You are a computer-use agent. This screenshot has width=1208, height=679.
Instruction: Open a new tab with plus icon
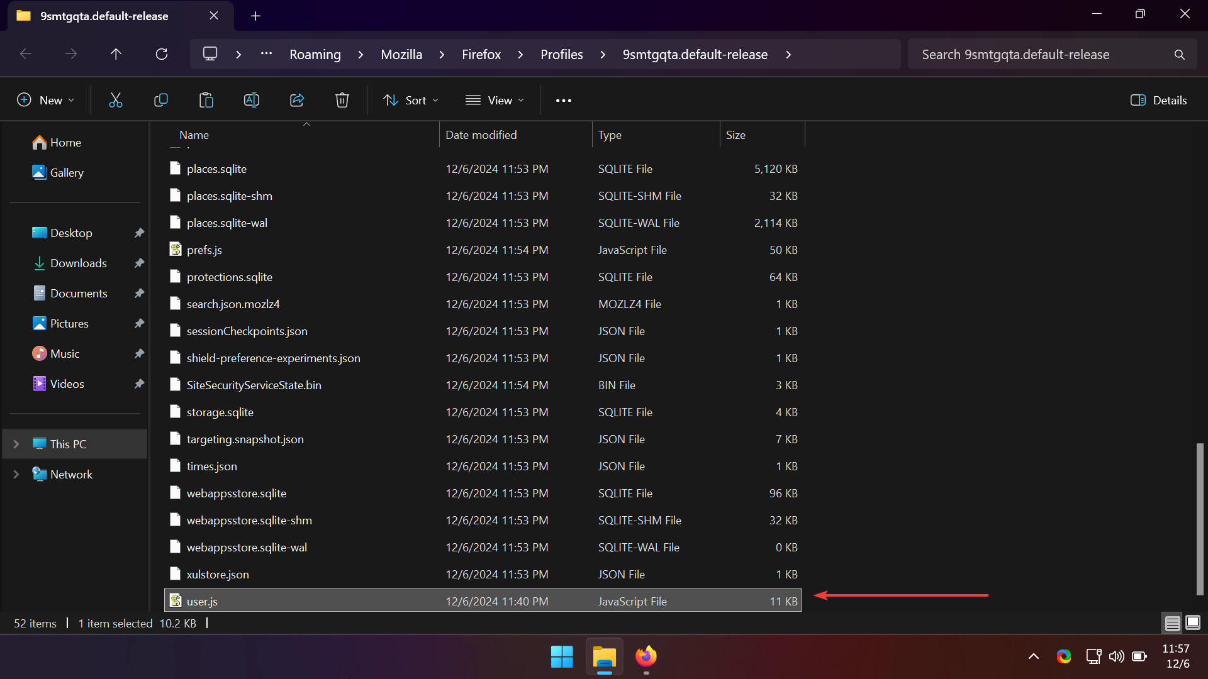pyautogui.click(x=255, y=16)
